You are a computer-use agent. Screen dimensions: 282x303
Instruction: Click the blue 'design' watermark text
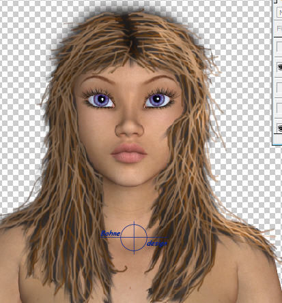point(157,244)
